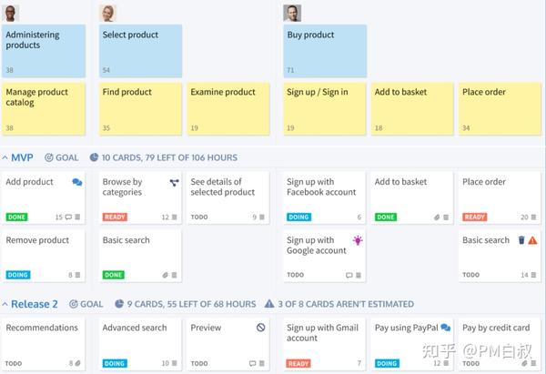Open the GOAL of Release 2
546x374 pixels.
point(86,304)
